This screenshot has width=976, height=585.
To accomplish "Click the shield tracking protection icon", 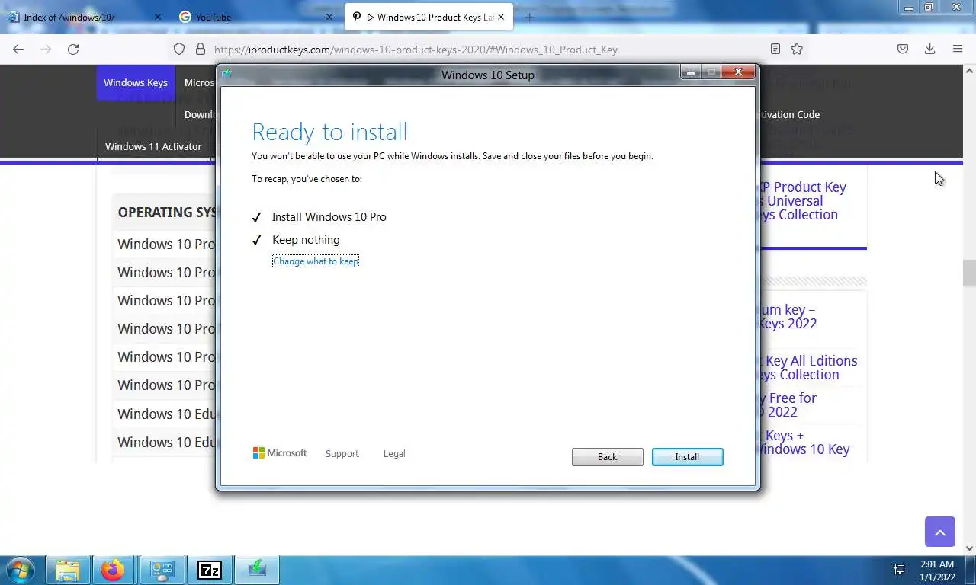I will pyautogui.click(x=179, y=49).
